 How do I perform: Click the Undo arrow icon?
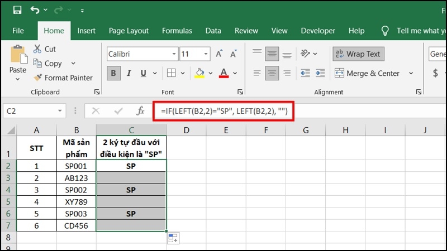(x=35, y=10)
